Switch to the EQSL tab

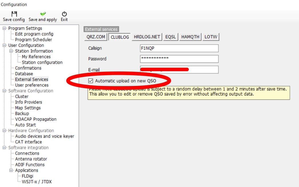[x=170, y=37]
